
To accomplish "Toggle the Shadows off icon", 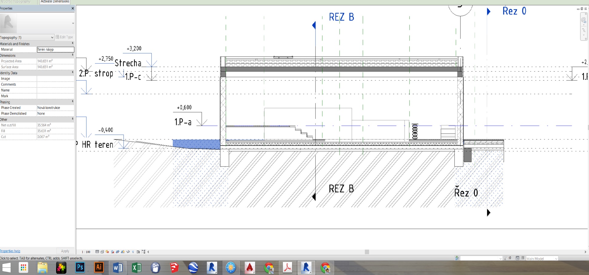I will (113, 252).
